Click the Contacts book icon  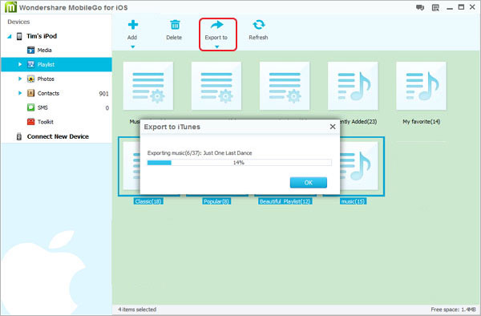30,93
